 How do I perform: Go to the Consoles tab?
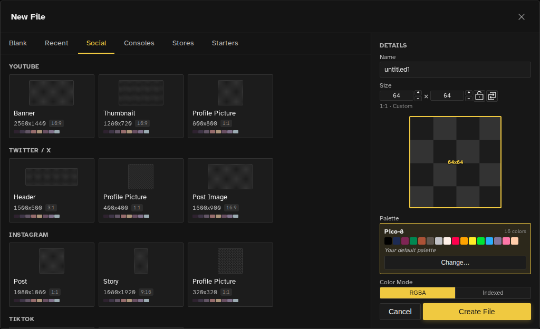[139, 43]
